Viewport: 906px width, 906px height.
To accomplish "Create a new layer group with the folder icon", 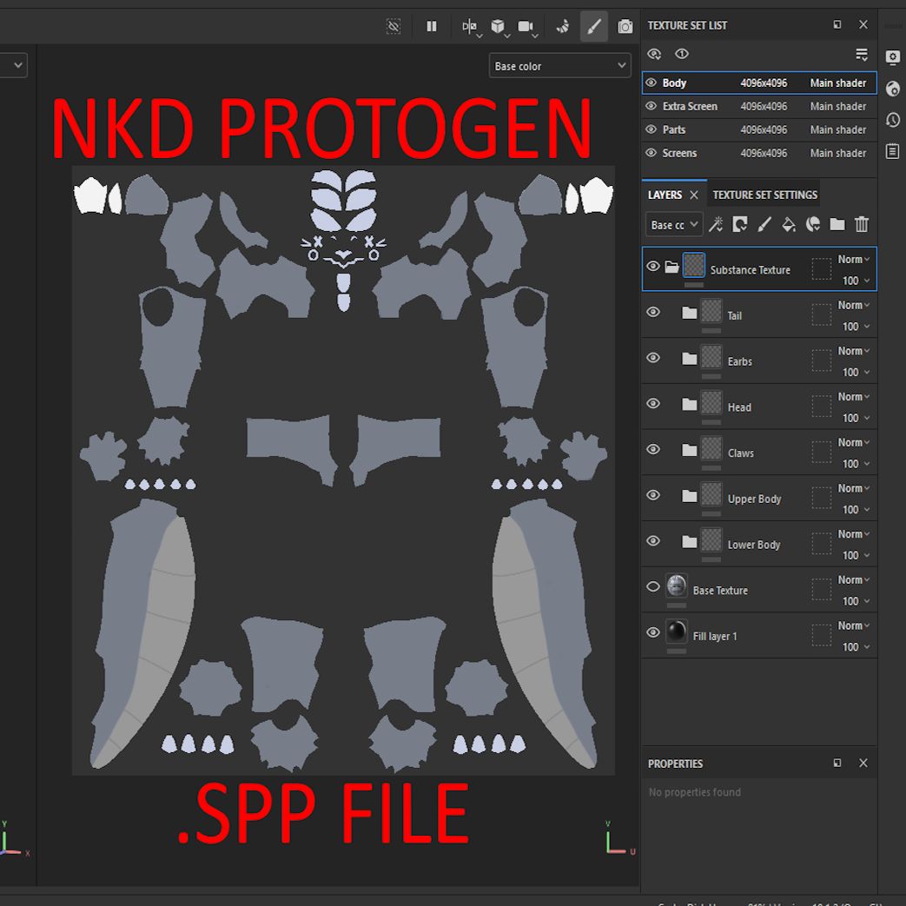I will click(x=837, y=224).
